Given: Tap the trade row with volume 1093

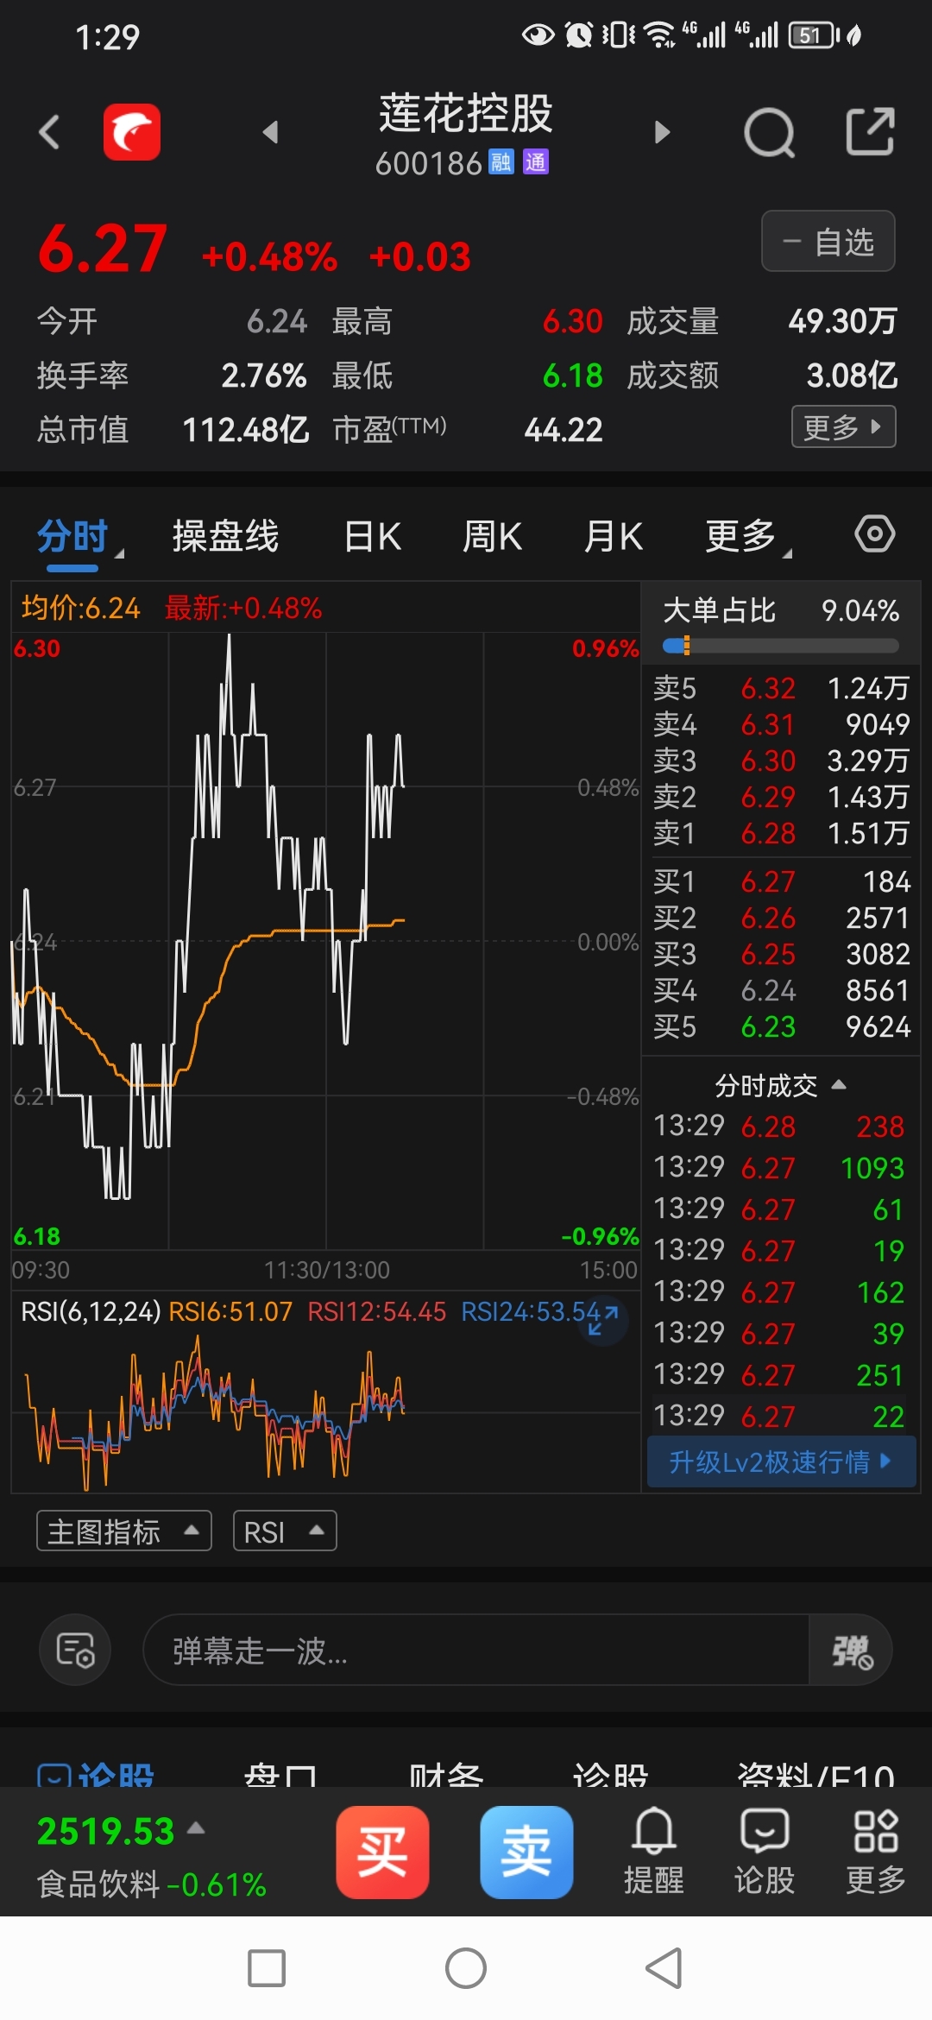Looking at the screenshot, I should pyautogui.click(x=779, y=1167).
